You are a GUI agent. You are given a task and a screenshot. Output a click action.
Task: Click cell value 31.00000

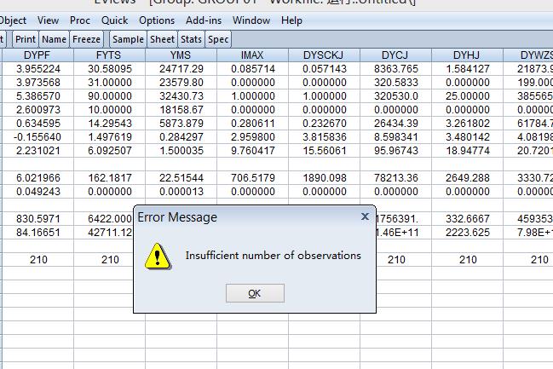coord(110,83)
